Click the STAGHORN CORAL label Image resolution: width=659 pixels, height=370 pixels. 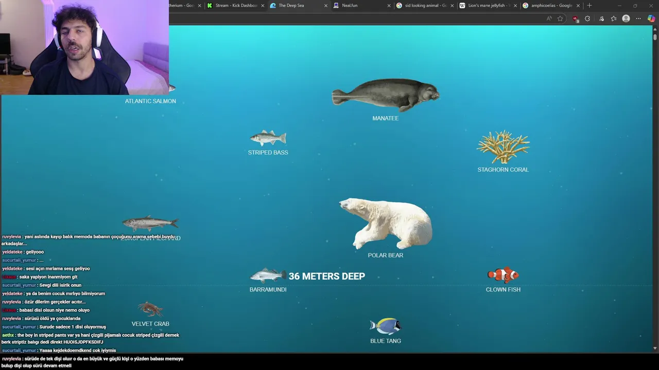coord(503,170)
